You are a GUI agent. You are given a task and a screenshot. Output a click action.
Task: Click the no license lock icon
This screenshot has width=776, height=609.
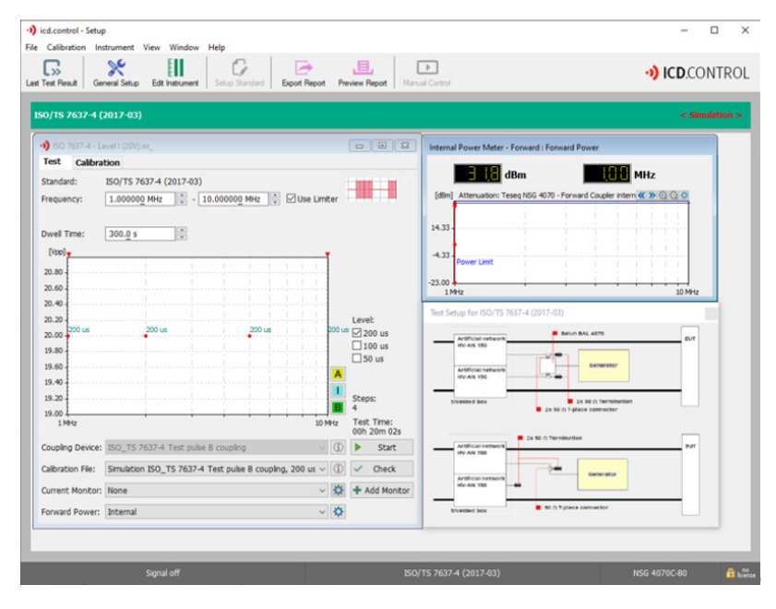(731, 573)
